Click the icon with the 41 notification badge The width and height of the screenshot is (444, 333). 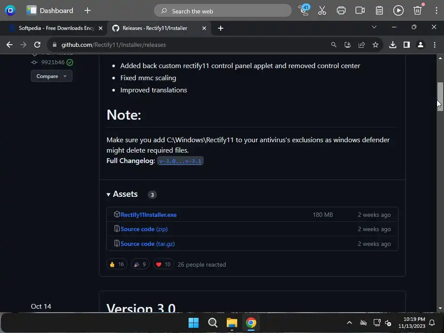tap(304, 10)
